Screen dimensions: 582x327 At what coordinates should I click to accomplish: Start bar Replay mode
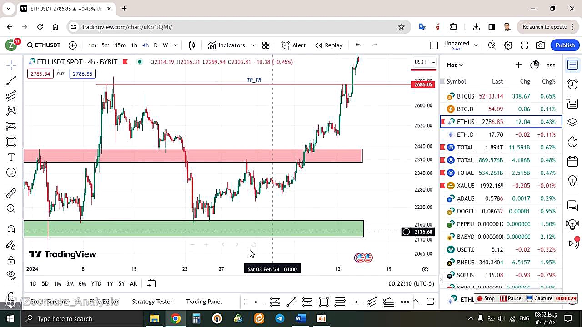click(329, 45)
